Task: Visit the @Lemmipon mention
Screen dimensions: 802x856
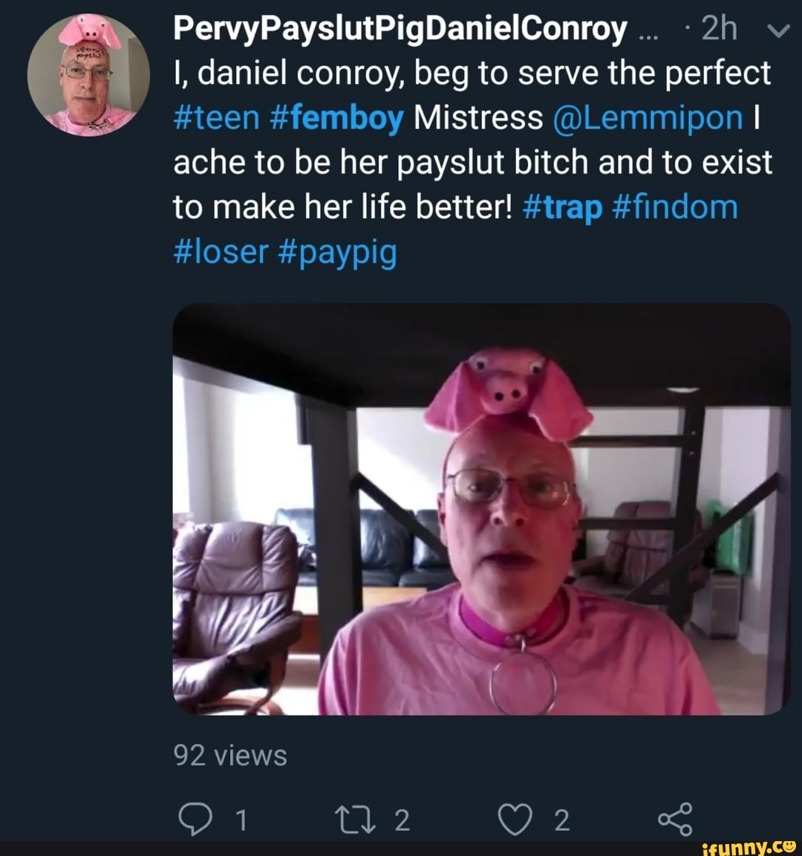Action: tap(648, 118)
